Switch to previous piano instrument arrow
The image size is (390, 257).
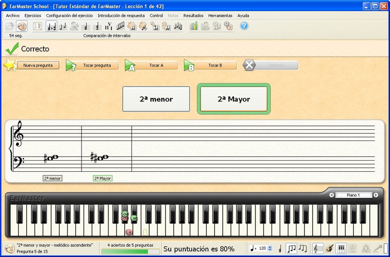click(332, 195)
